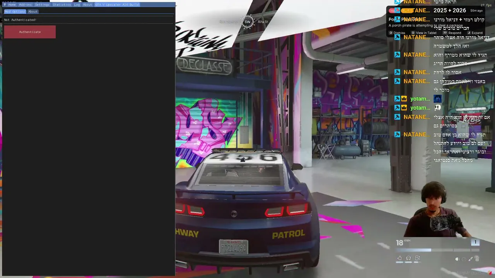Select GTA V Upscaler AIO Build tab
Screen dimensions: 495x278
point(117,5)
